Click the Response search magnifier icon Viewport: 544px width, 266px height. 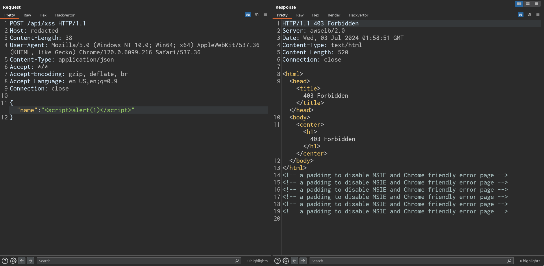coord(509,261)
